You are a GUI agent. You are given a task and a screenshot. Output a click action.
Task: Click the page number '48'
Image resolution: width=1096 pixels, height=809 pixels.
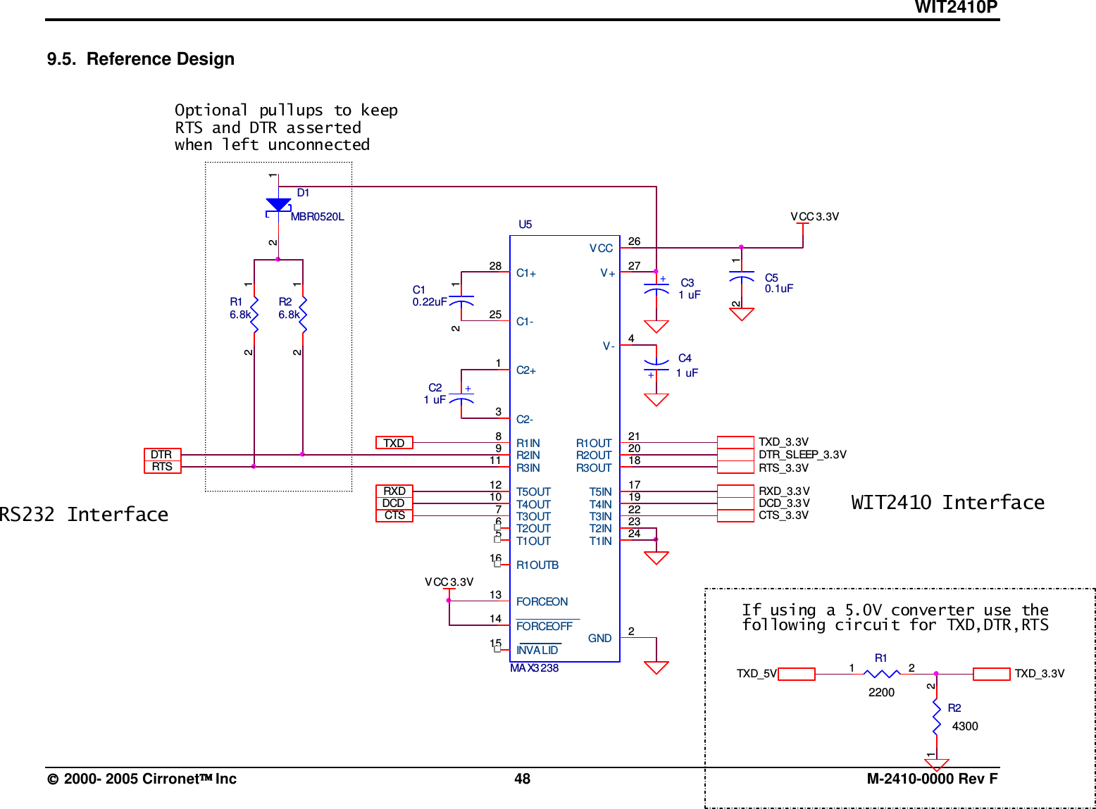click(x=522, y=779)
